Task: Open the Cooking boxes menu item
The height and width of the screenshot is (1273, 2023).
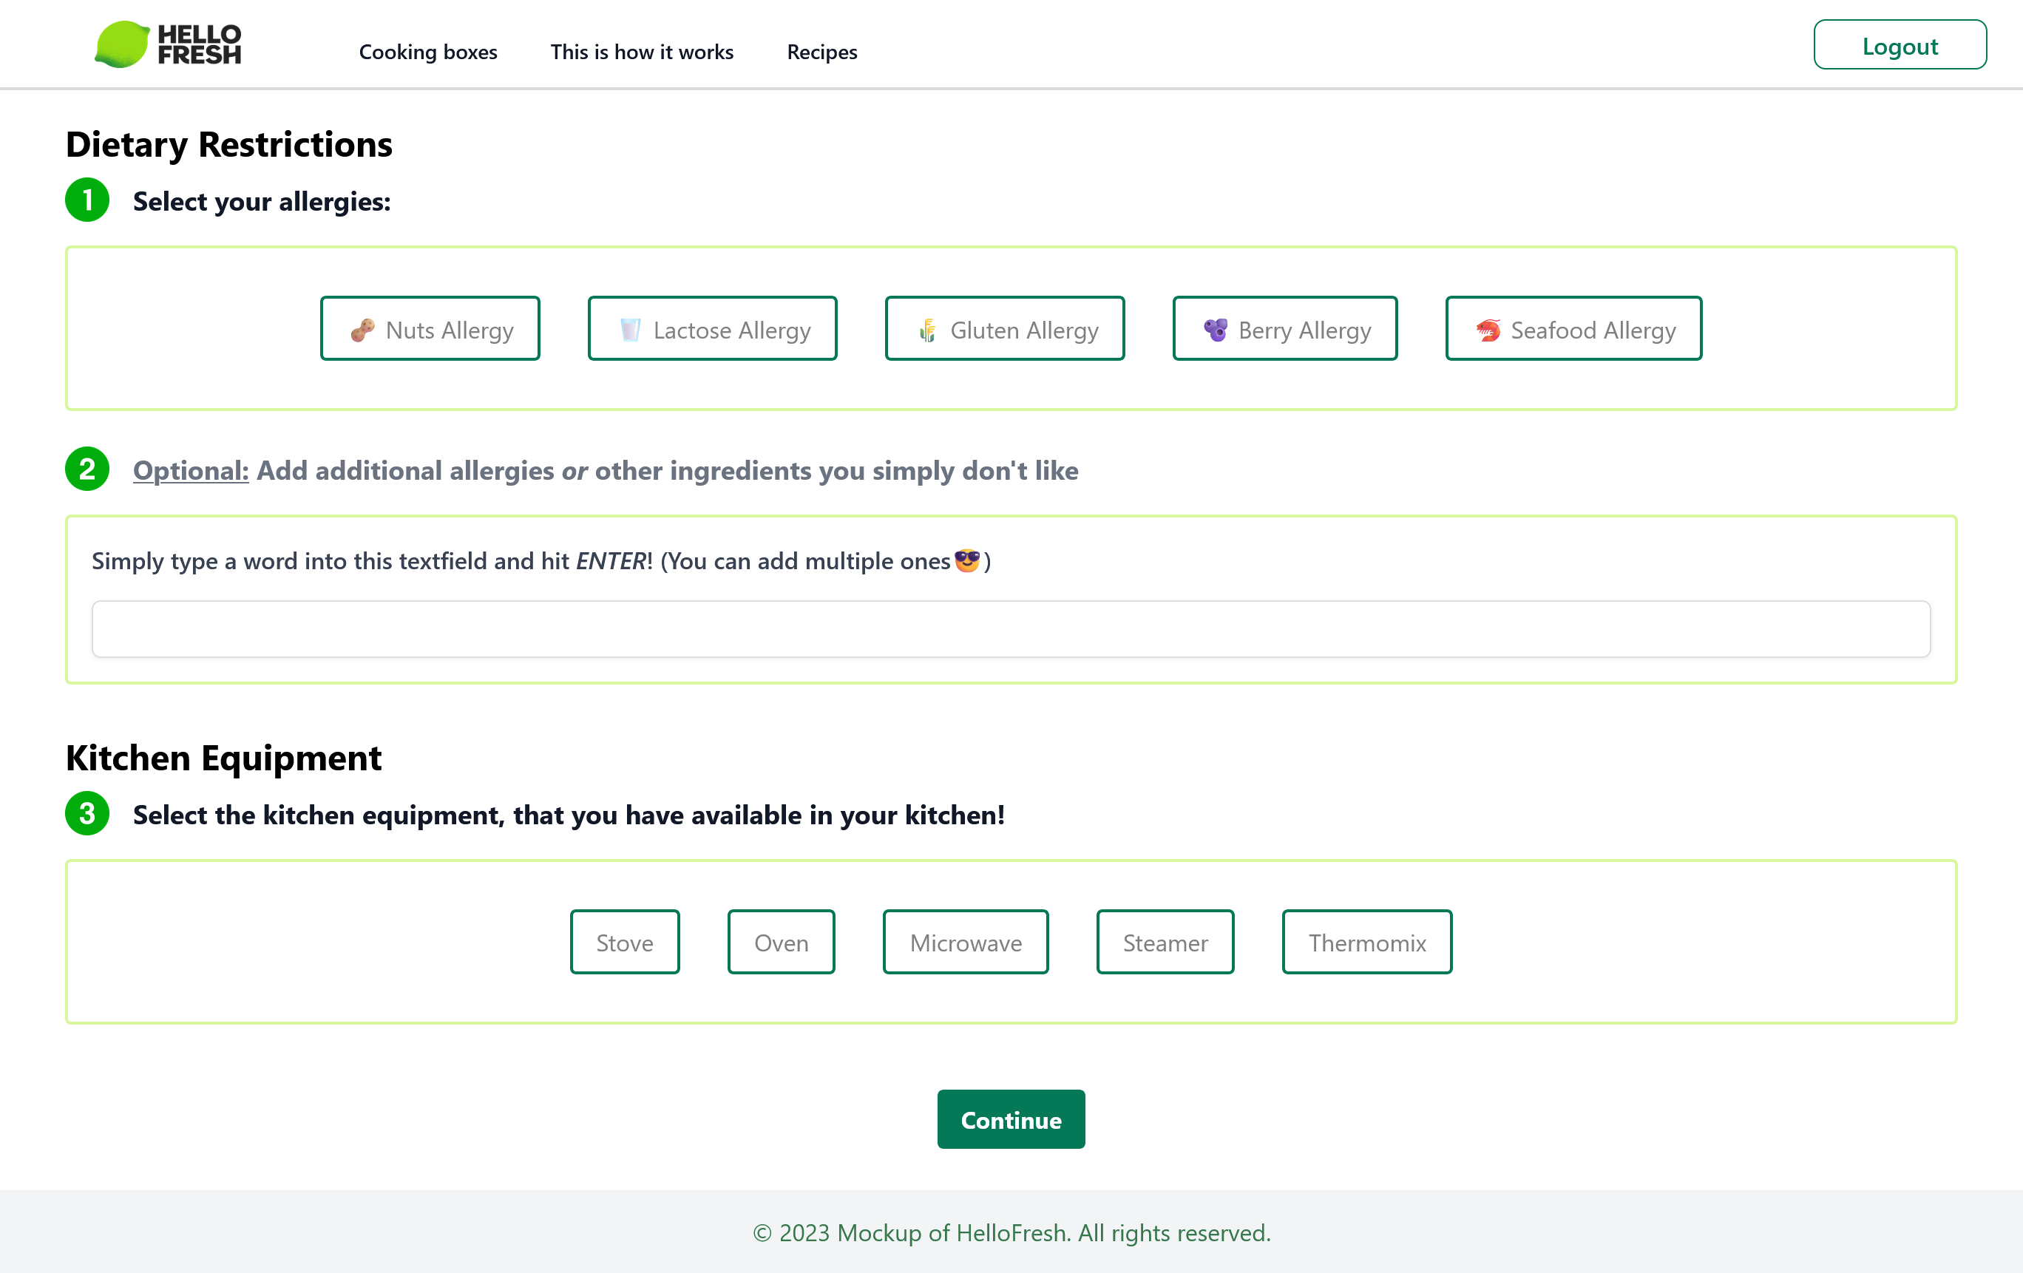Action: (427, 52)
